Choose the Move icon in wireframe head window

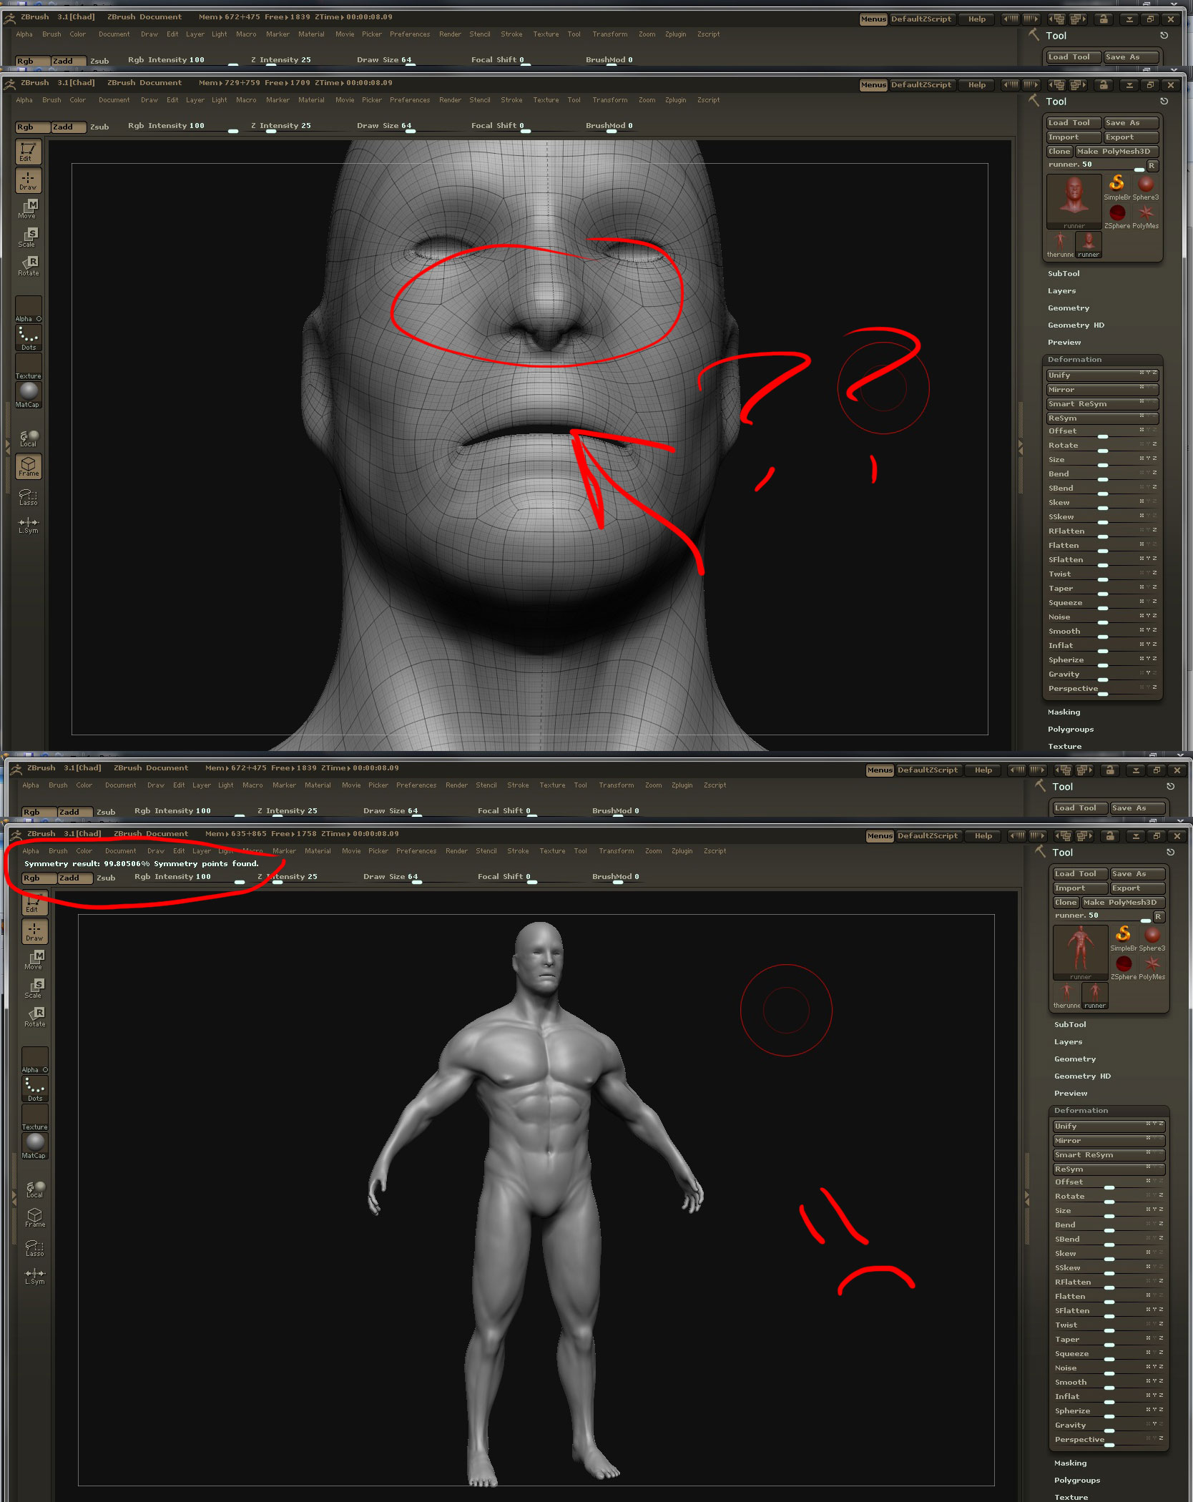28,209
